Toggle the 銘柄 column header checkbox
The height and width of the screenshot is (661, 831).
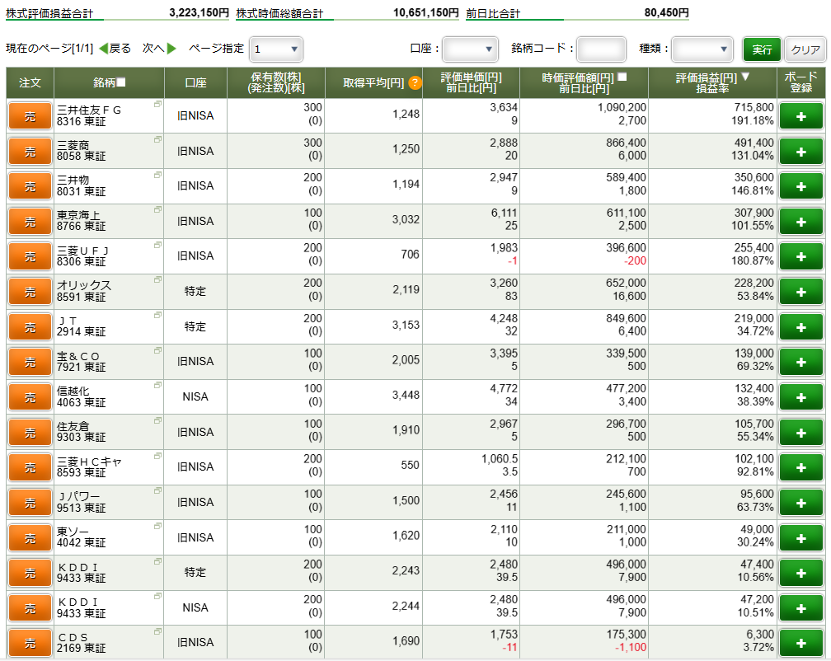pyautogui.click(x=121, y=82)
